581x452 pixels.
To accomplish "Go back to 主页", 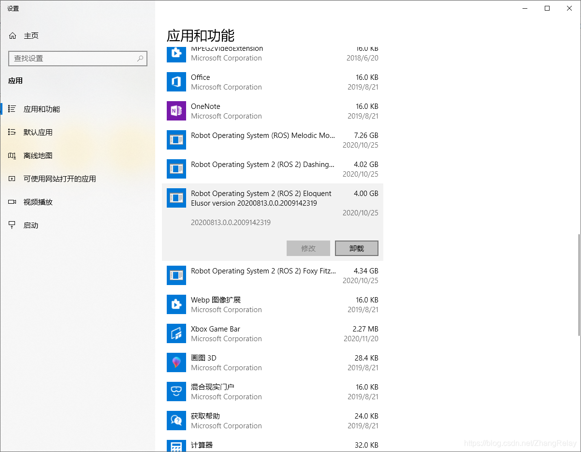I will (77, 36).
